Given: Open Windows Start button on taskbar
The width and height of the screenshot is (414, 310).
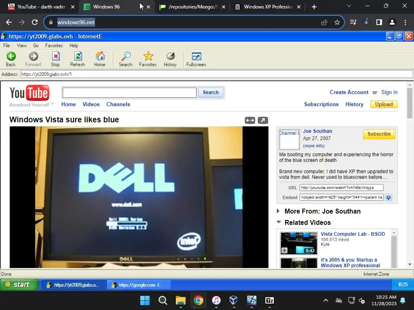Looking at the screenshot, I should 145,300.
